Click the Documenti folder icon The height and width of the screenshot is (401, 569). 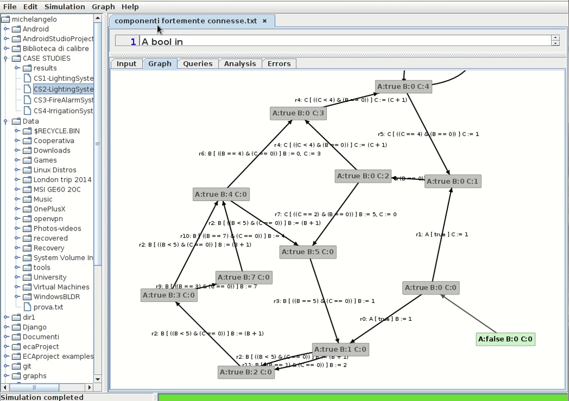[16, 337]
